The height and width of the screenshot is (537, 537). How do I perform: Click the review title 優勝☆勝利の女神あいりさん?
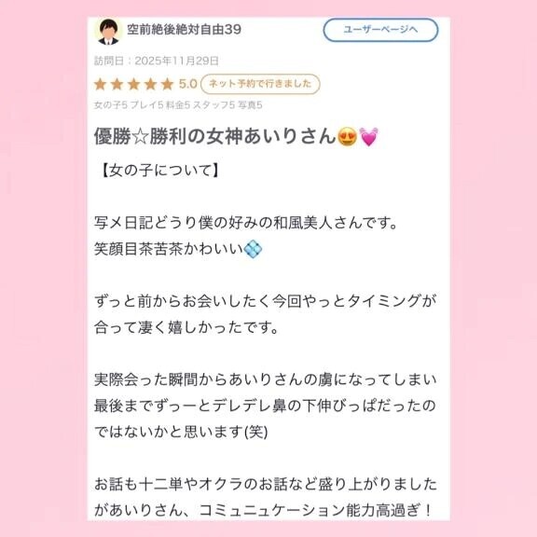(215, 136)
